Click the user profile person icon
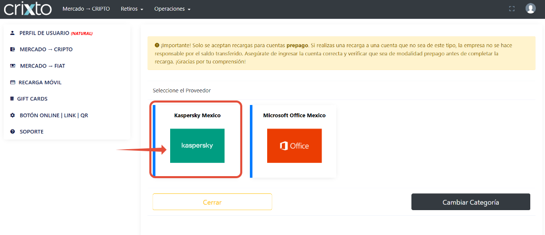 [x=13, y=33]
